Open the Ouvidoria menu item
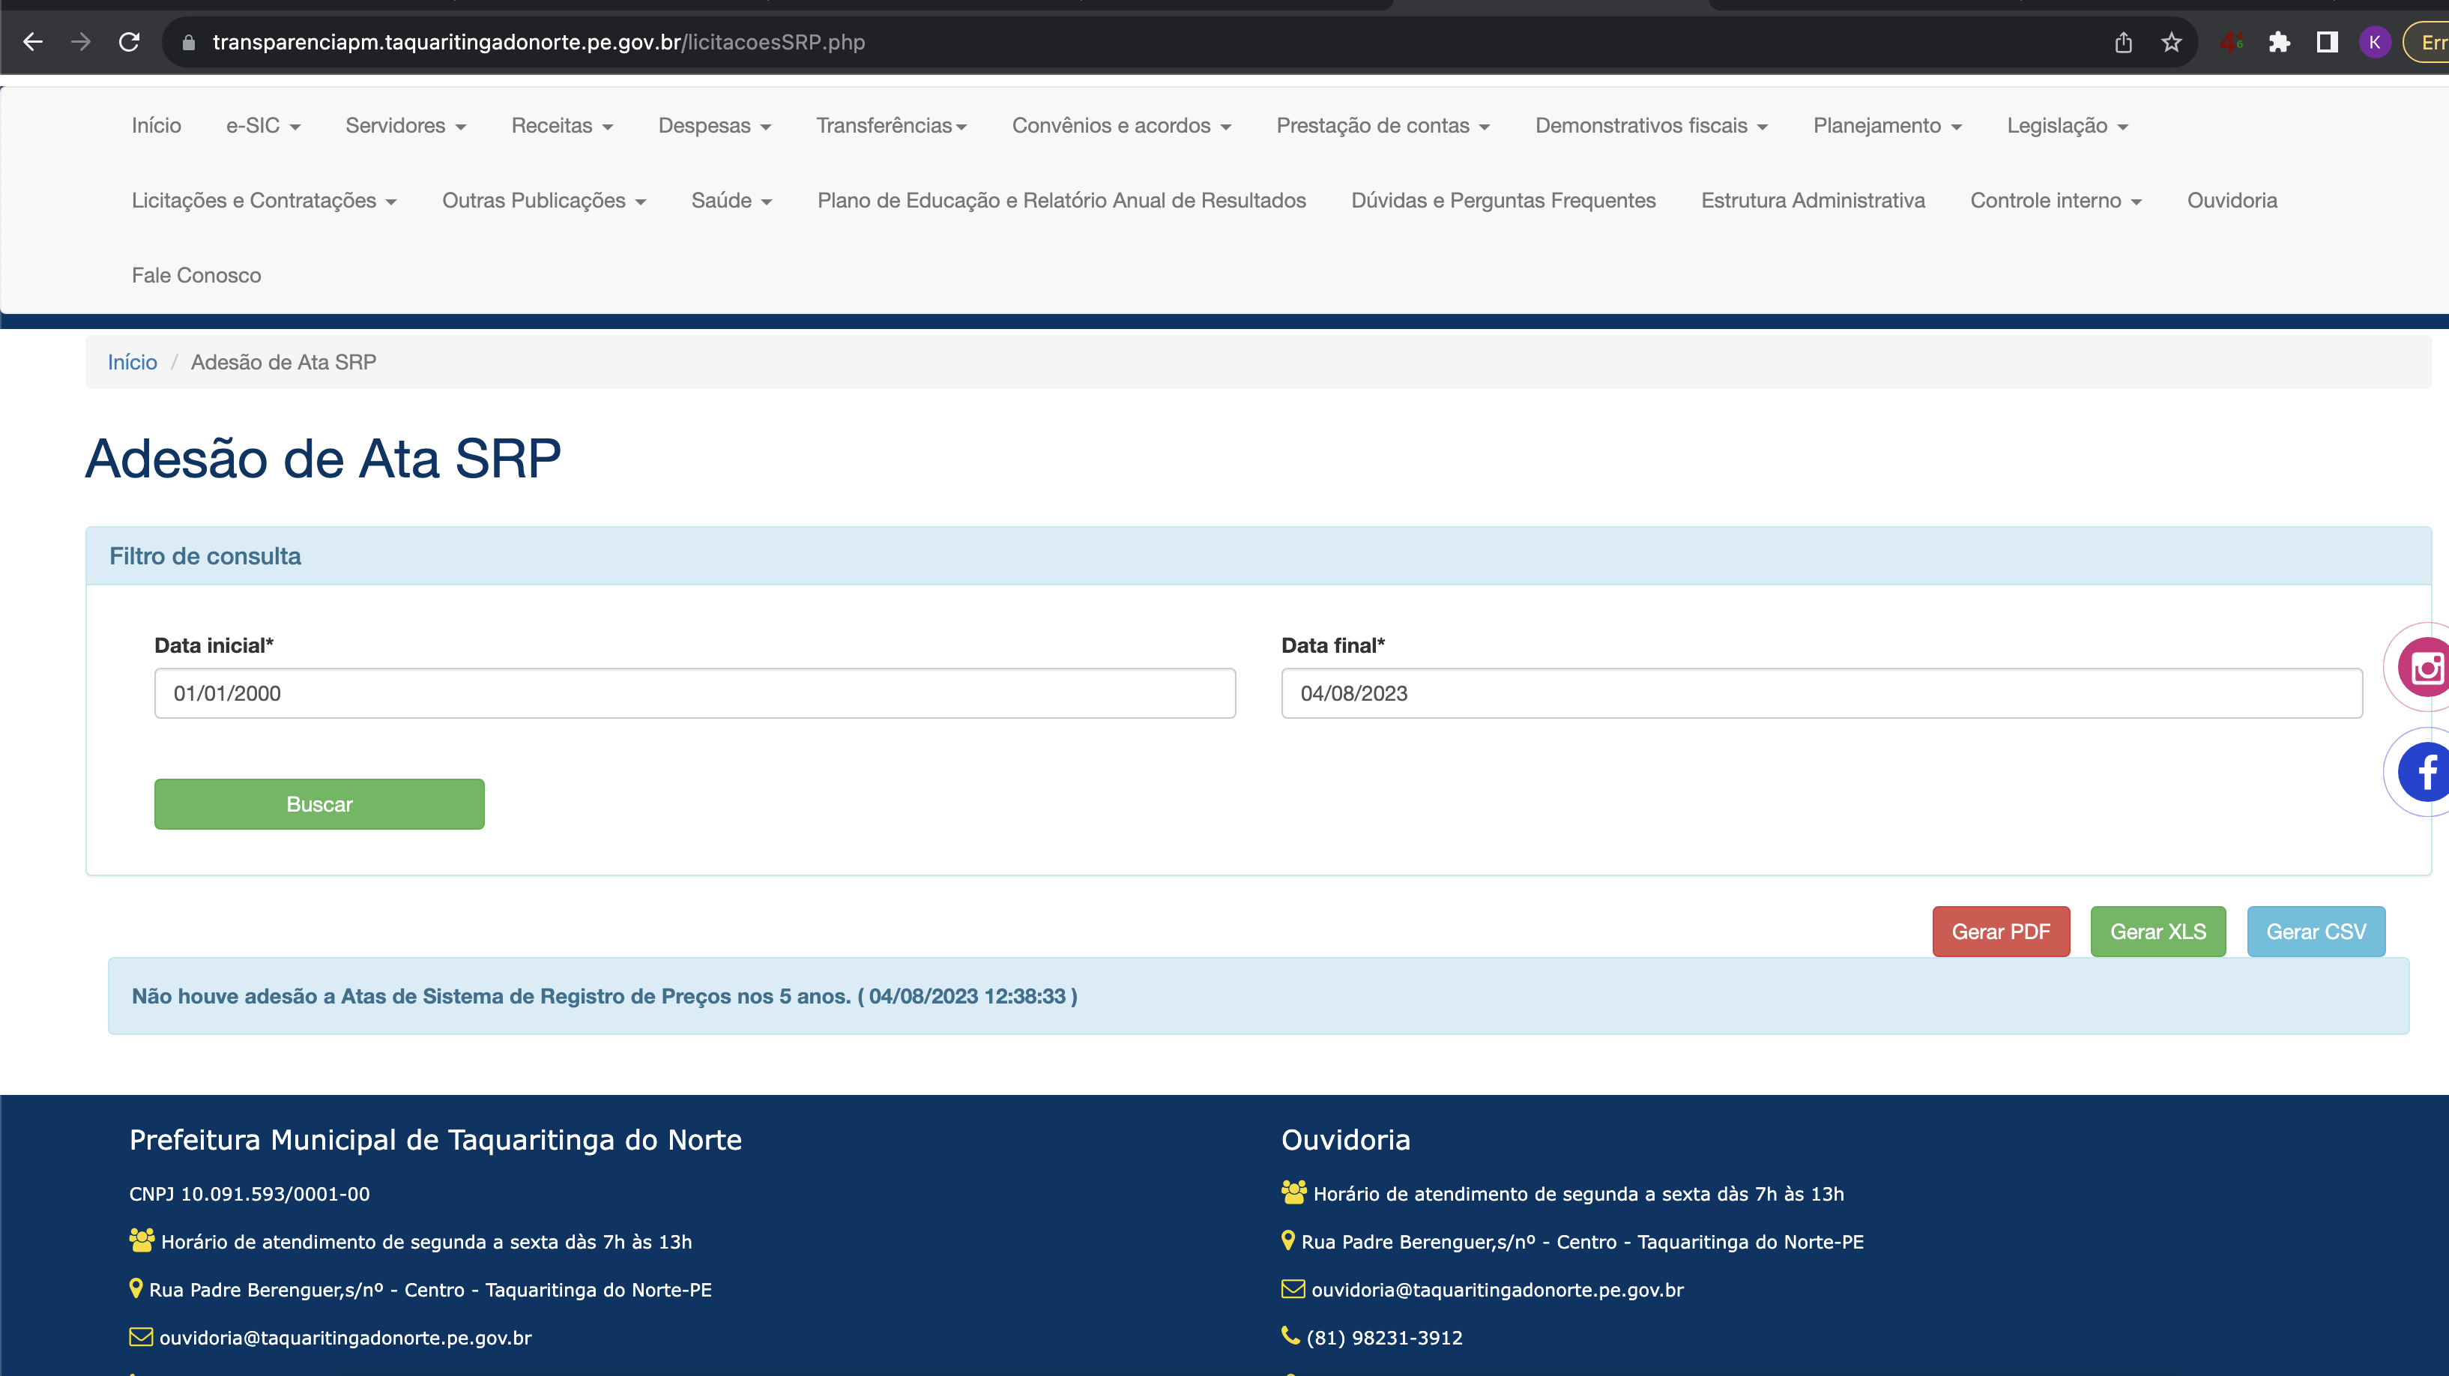This screenshot has width=2449, height=1376. click(2231, 201)
